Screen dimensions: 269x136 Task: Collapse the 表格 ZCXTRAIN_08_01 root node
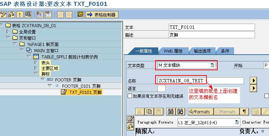(1, 25)
